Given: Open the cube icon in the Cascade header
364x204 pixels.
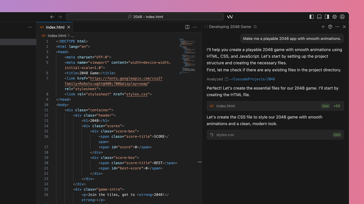Looking at the screenshot, I should (x=330, y=27).
